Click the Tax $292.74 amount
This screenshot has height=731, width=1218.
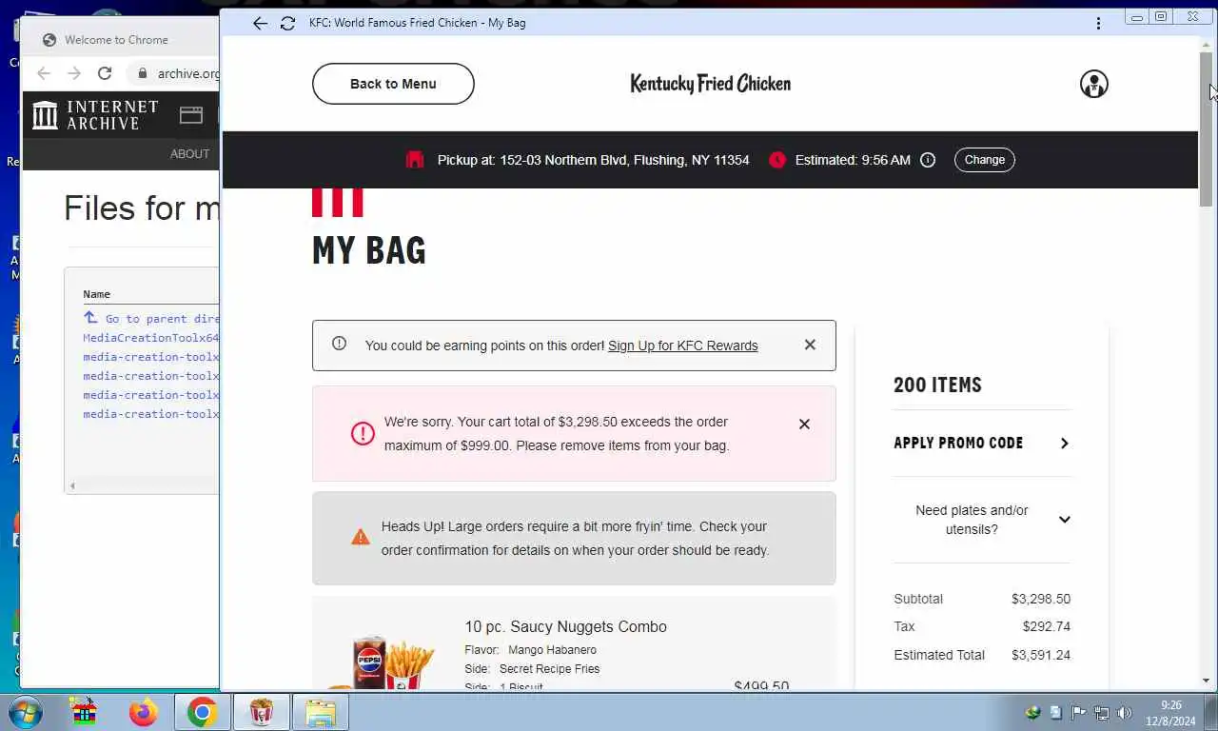point(1047,626)
